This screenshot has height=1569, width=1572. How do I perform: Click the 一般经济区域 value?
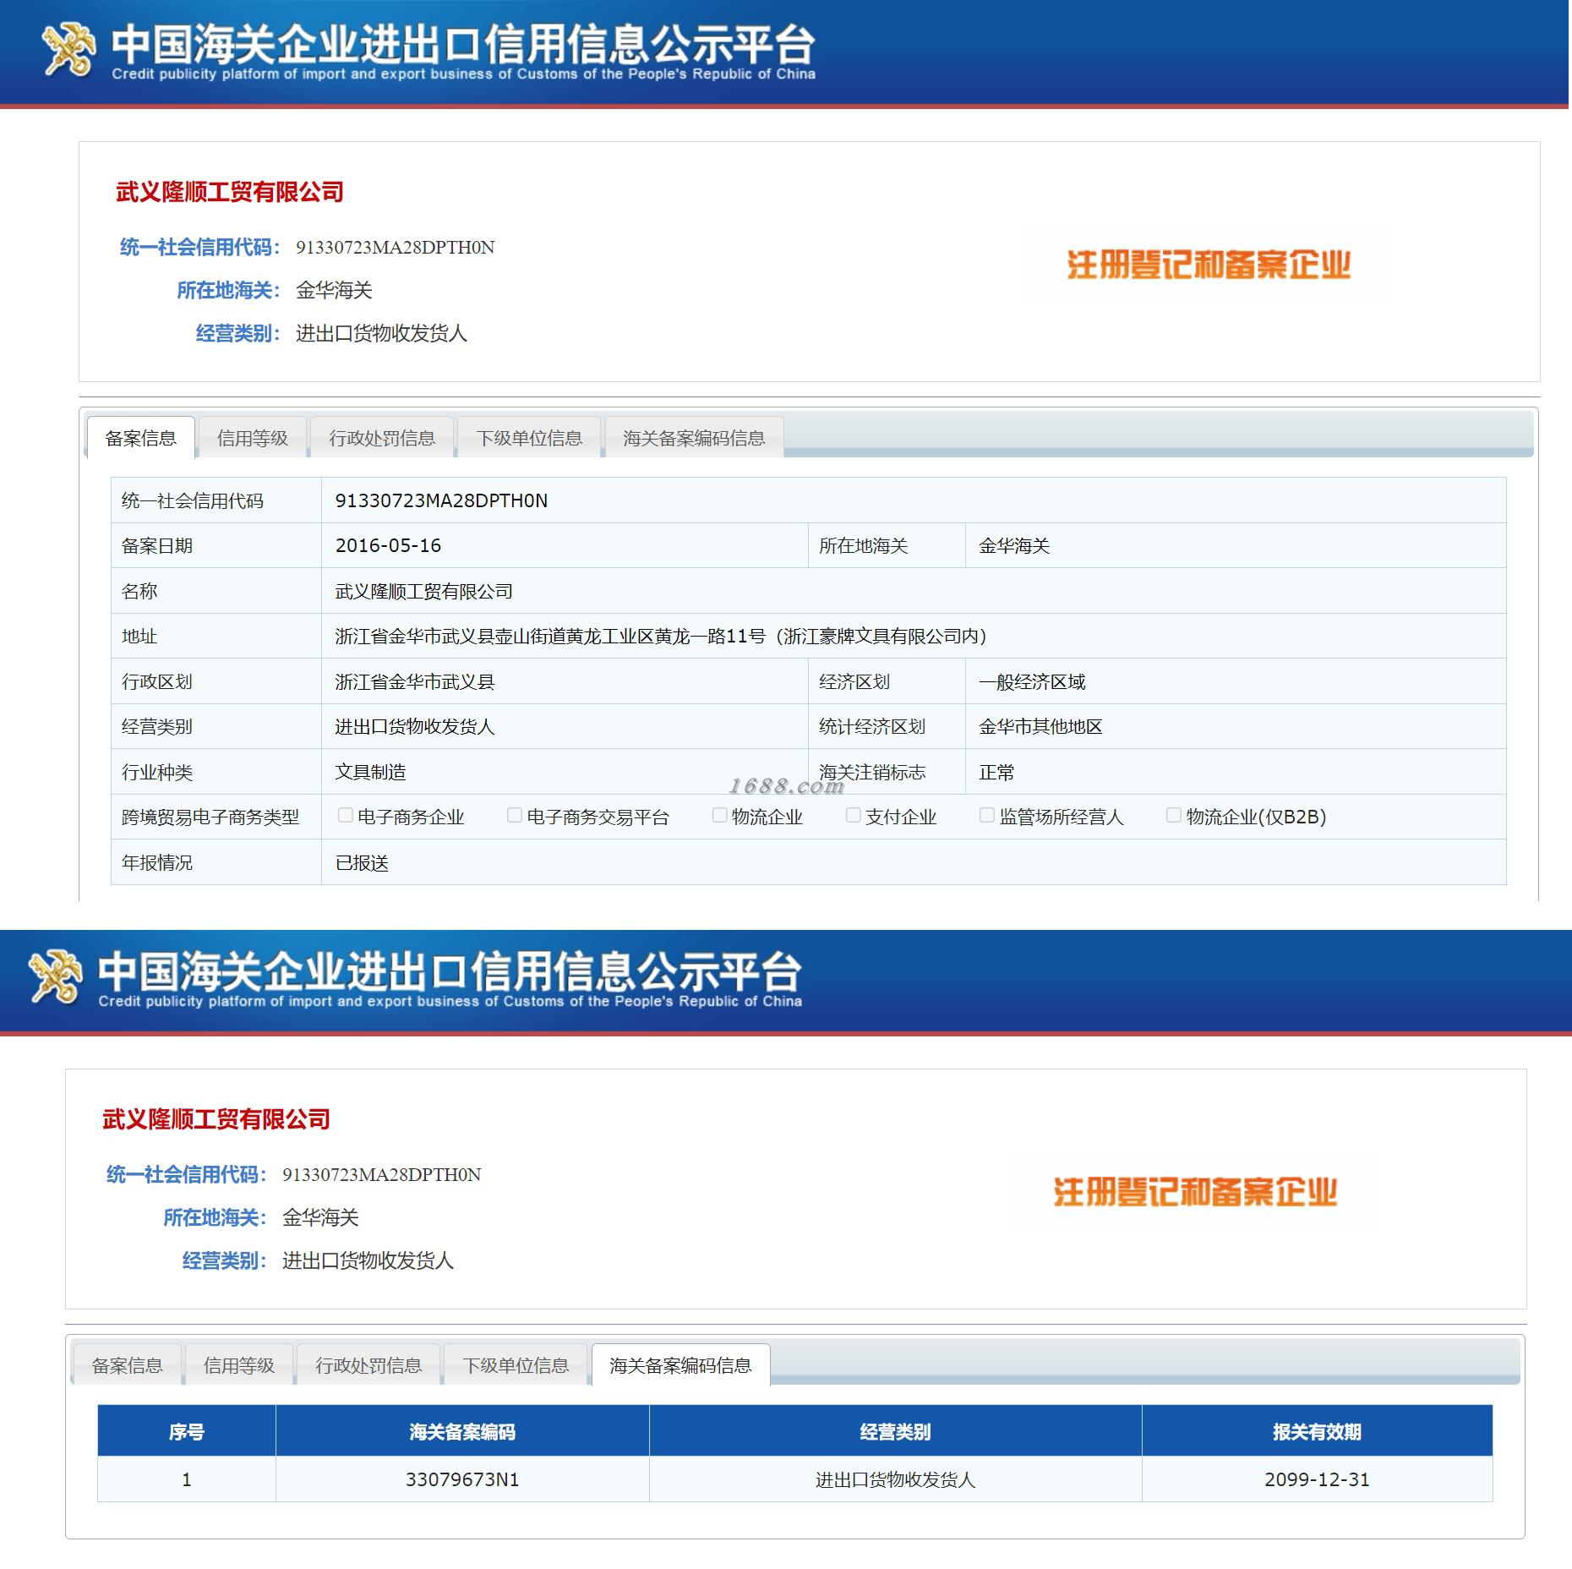click(x=1032, y=681)
